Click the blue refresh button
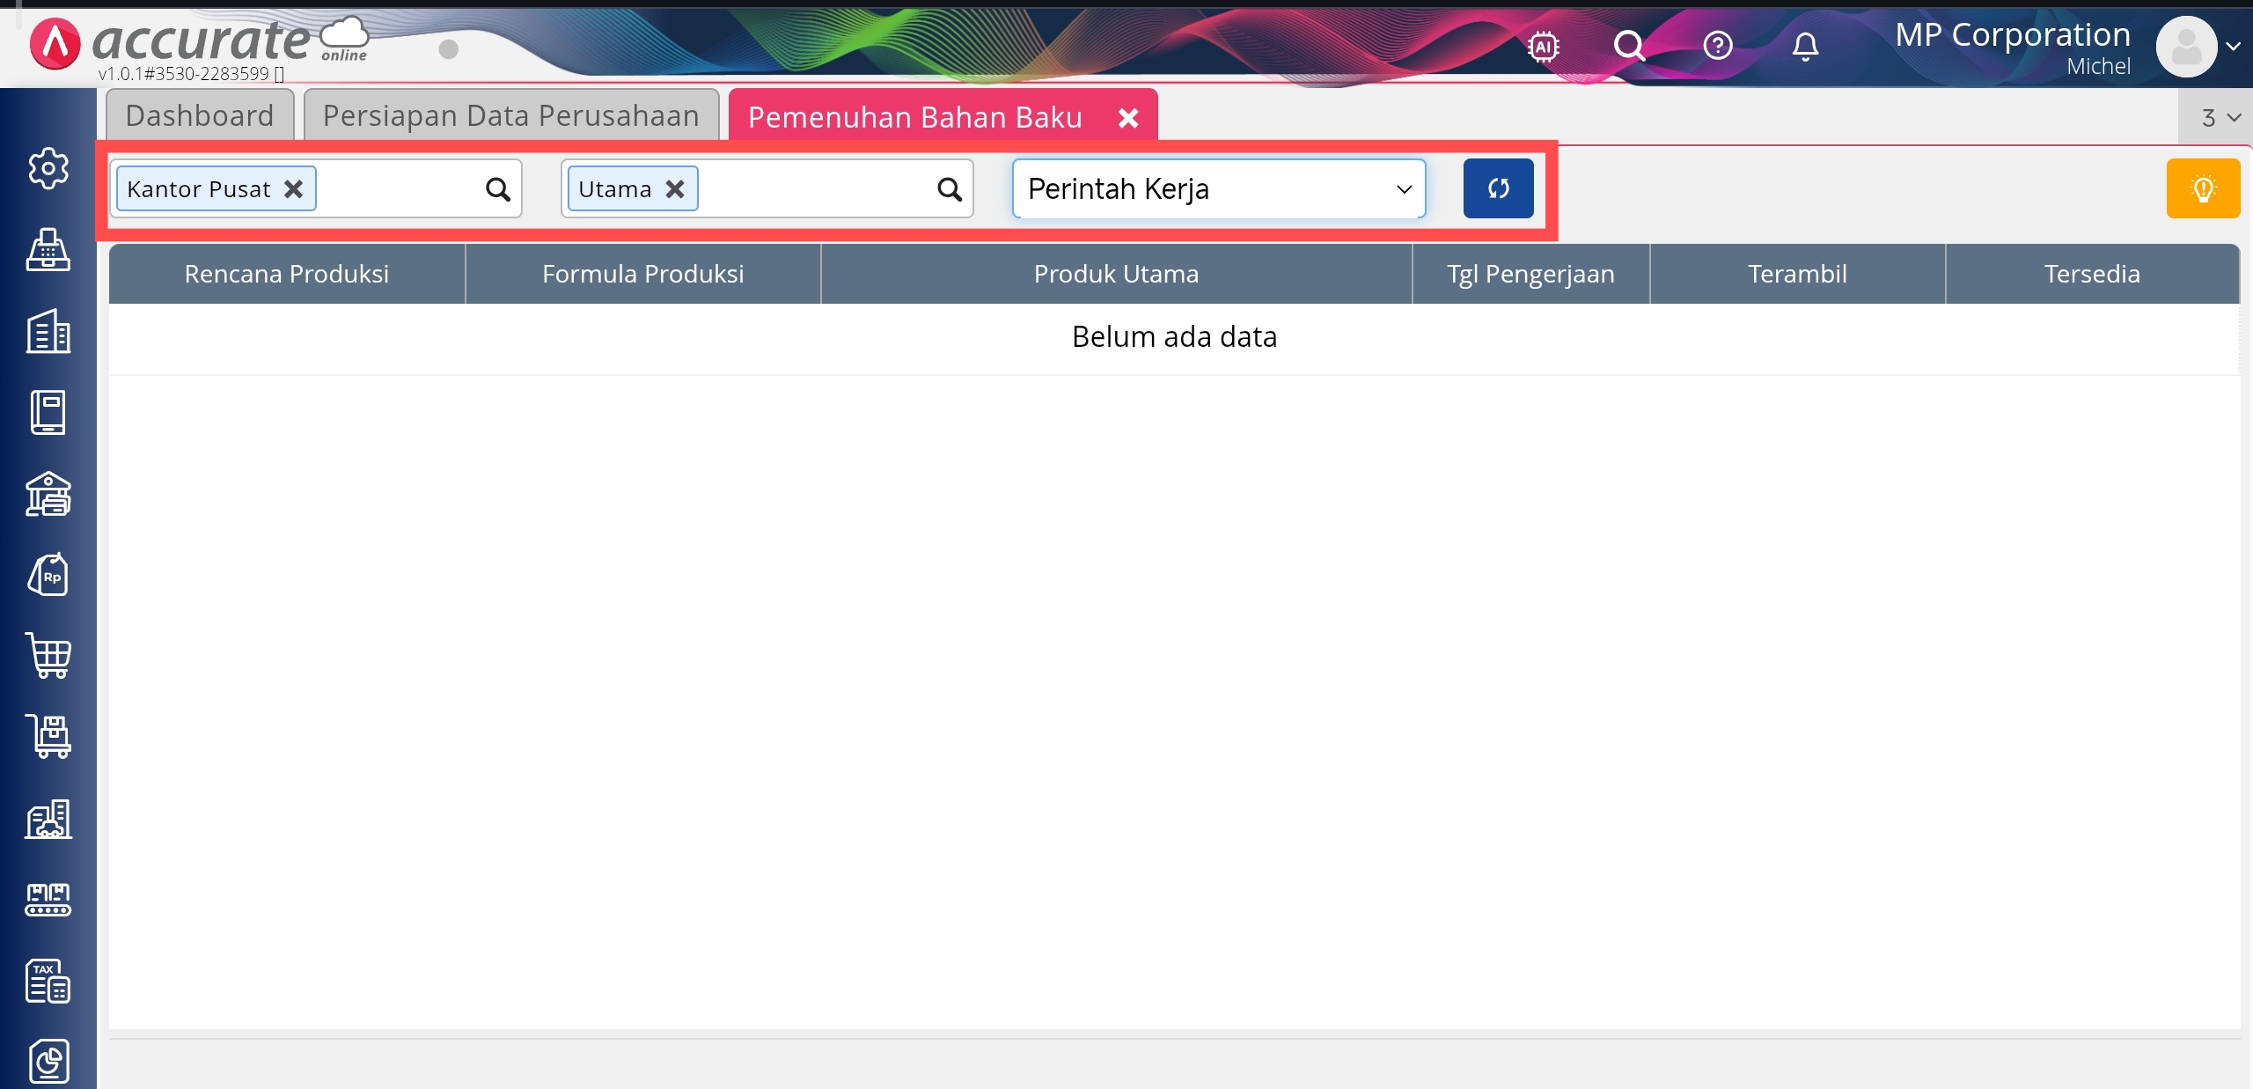2253x1089 pixels. (1498, 188)
